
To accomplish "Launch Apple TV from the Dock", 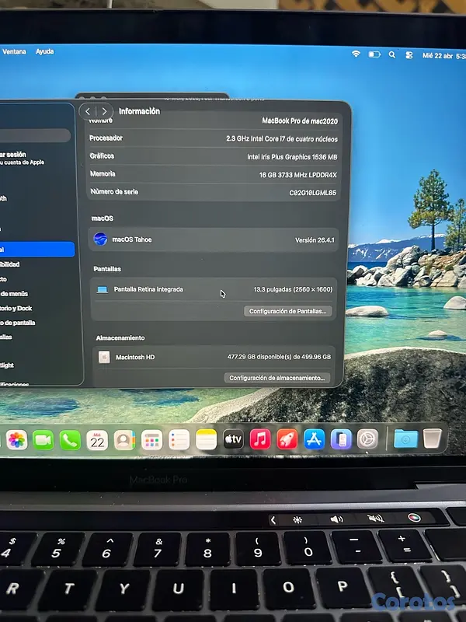I will tap(234, 439).
